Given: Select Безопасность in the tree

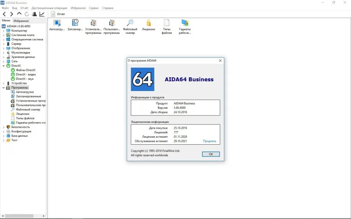Looking at the screenshot, I should [20, 127].
